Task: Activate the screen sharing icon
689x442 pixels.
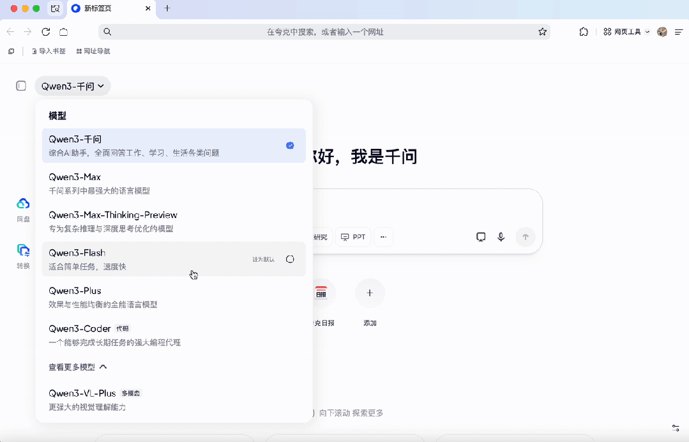Action: tap(480, 236)
